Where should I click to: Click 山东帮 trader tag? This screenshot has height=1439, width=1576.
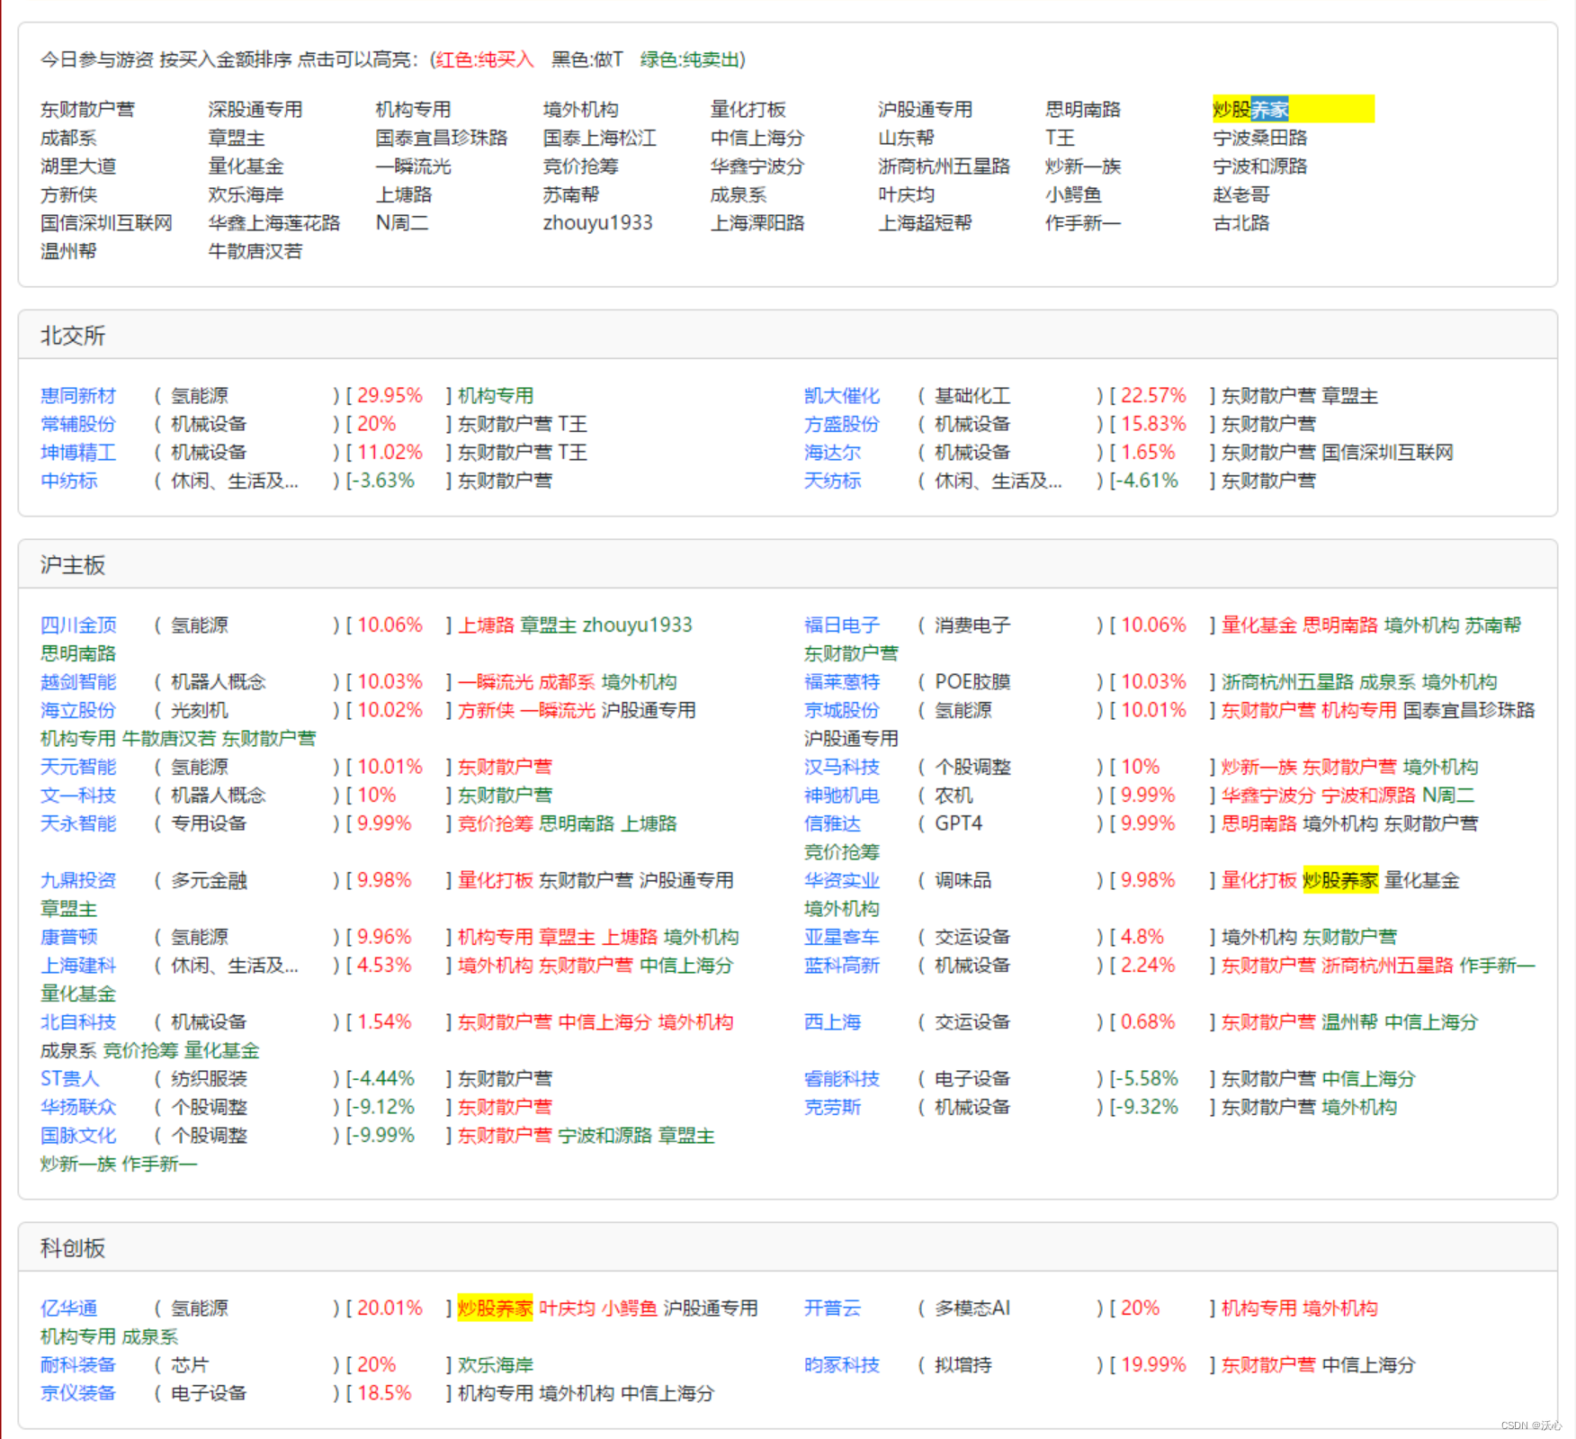click(906, 138)
